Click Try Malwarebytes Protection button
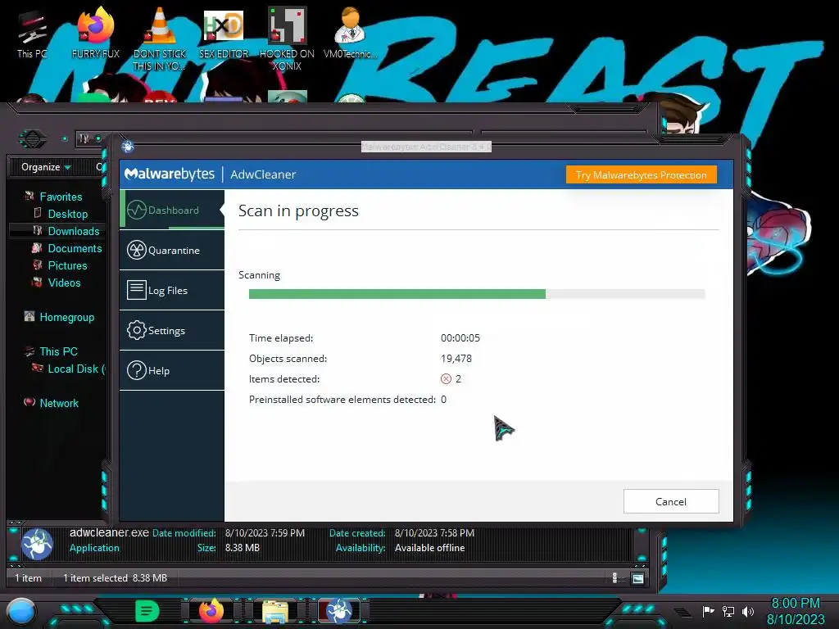The height and width of the screenshot is (629, 839). coord(641,175)
